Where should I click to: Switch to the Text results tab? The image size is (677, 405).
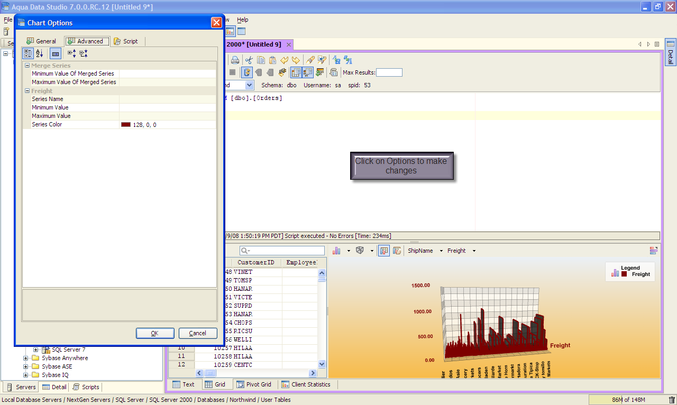(x=183, y=384)
